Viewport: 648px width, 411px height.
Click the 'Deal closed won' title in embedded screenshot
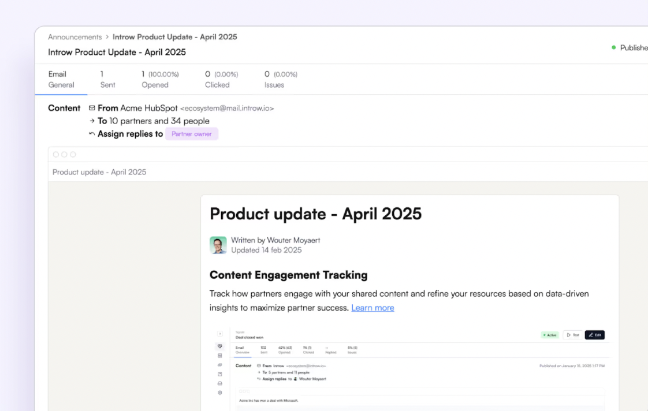[249, 338]
